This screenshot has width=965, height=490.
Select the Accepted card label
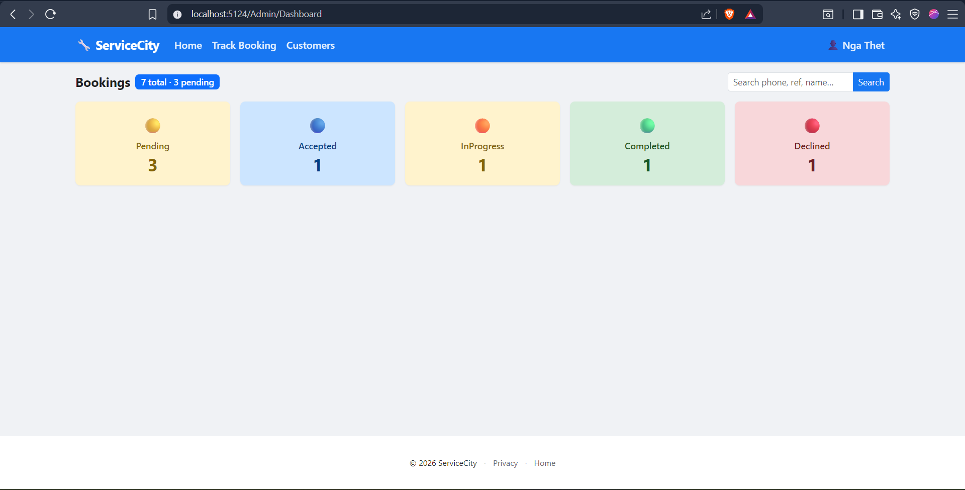(318, 146)
